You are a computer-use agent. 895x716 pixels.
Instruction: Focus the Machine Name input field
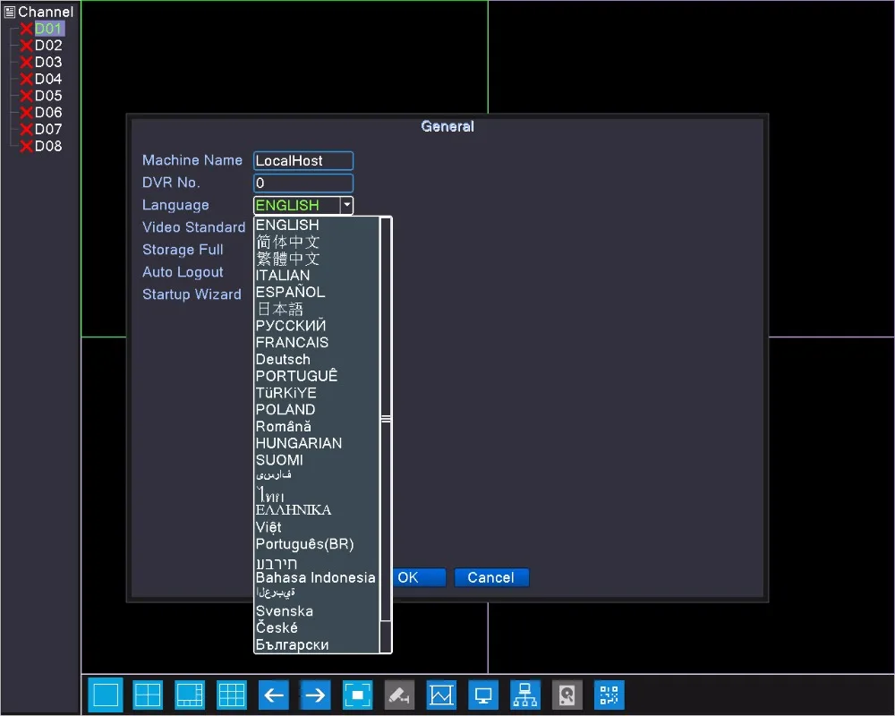coord(303,161)
